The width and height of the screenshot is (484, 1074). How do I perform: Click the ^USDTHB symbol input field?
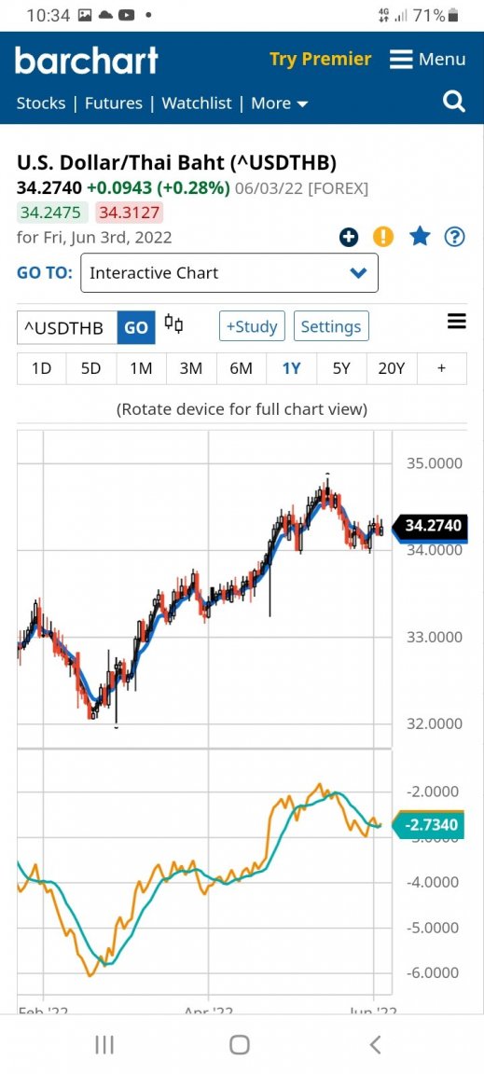(67, 327)
